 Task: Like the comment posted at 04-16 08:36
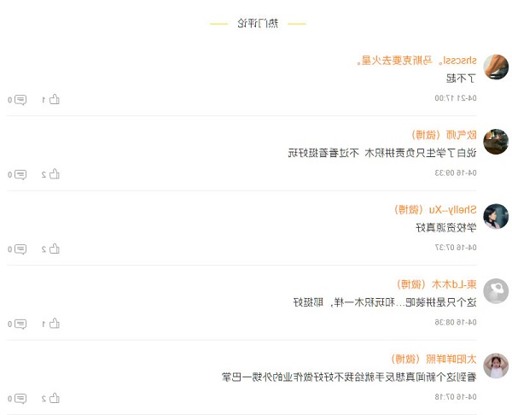click(55, 324)
